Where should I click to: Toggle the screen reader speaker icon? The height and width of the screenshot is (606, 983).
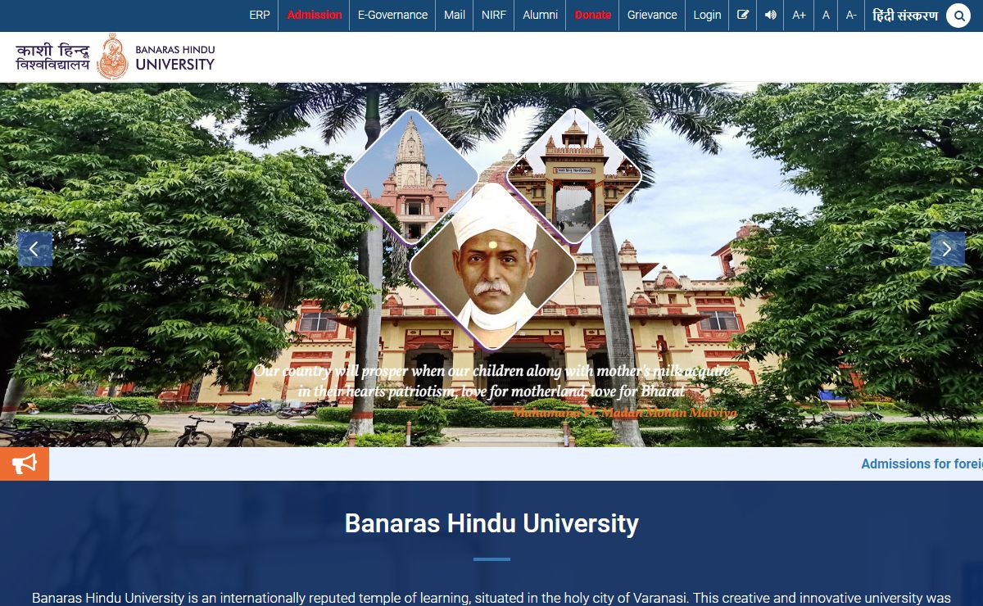tap(771, 15)
